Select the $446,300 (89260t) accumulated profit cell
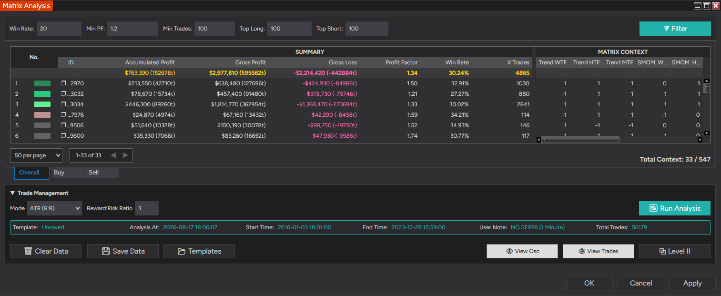 (150, 104)
